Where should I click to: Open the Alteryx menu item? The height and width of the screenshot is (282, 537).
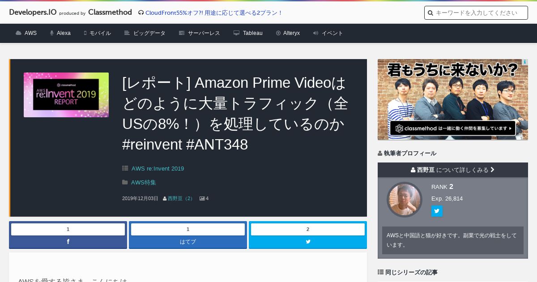point(291,33)
